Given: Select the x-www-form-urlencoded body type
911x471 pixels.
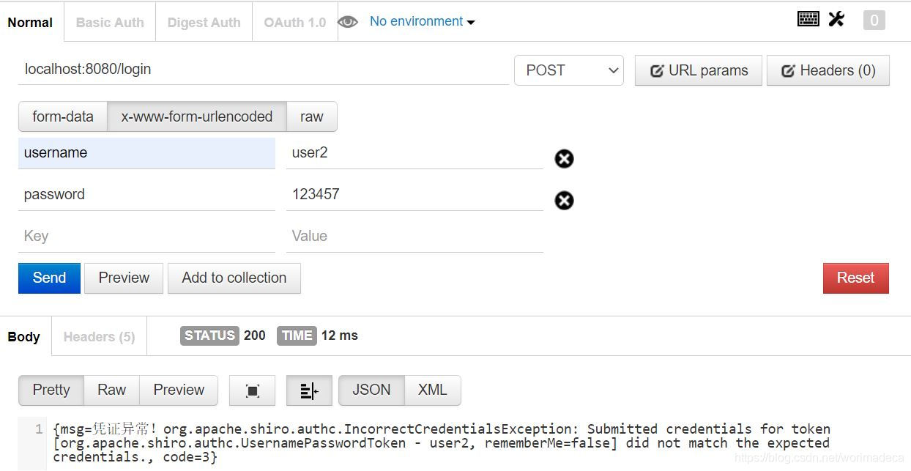Looking at the screenshot, I should [x=197, y=116].
